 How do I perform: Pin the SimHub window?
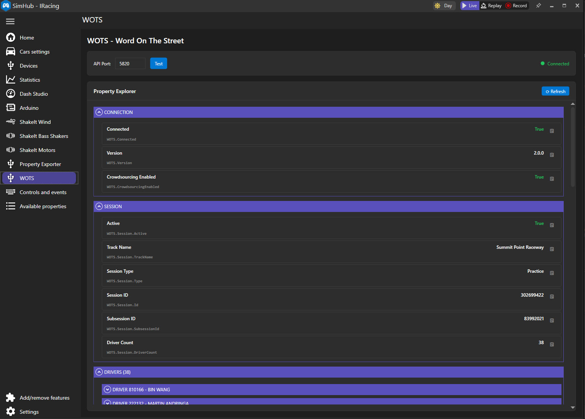(x=538, y=5)
